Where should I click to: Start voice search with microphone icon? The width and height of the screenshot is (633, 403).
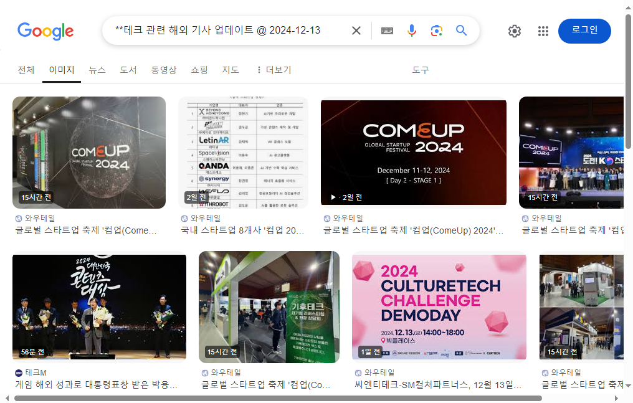411,31
